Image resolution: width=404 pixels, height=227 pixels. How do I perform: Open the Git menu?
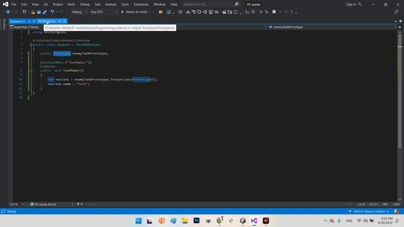pos(45,4)
